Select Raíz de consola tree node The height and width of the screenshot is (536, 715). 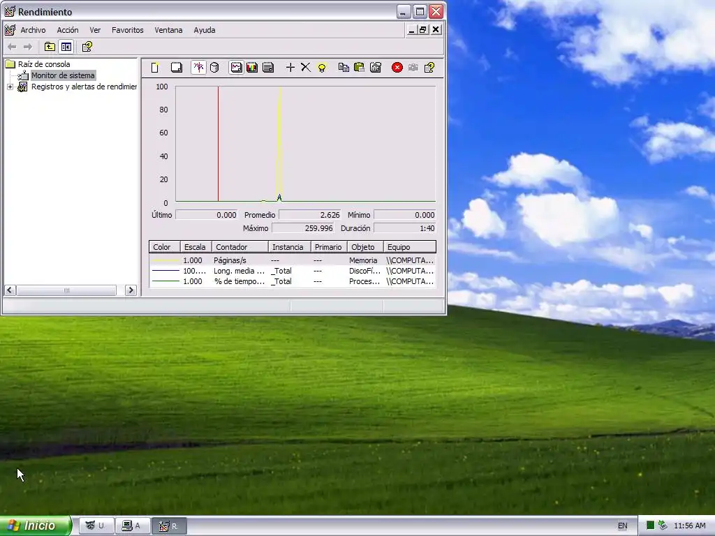pyautogui.click(x=44, y=64)
